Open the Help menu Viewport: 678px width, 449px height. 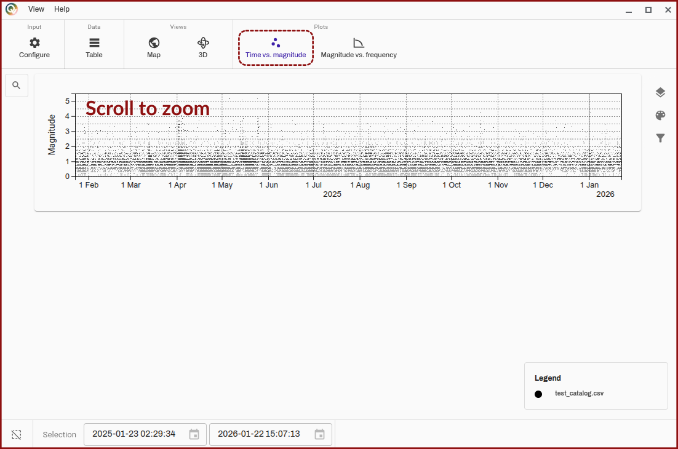(x=62, y=9)
